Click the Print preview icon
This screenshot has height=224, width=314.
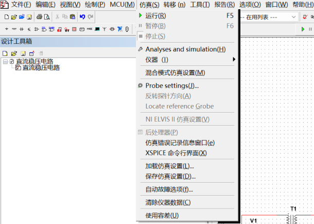point(47,17)
